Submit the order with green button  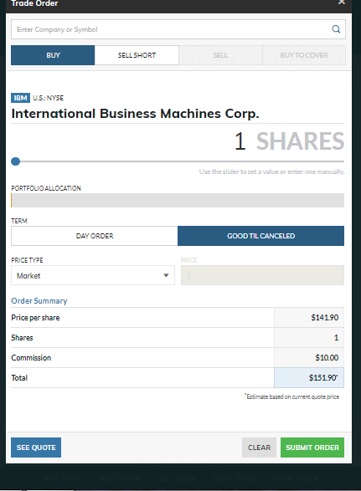click(x=312, y=448)
